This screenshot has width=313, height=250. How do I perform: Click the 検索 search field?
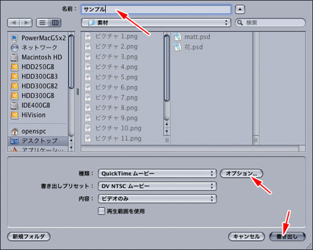tap(270, 23)
